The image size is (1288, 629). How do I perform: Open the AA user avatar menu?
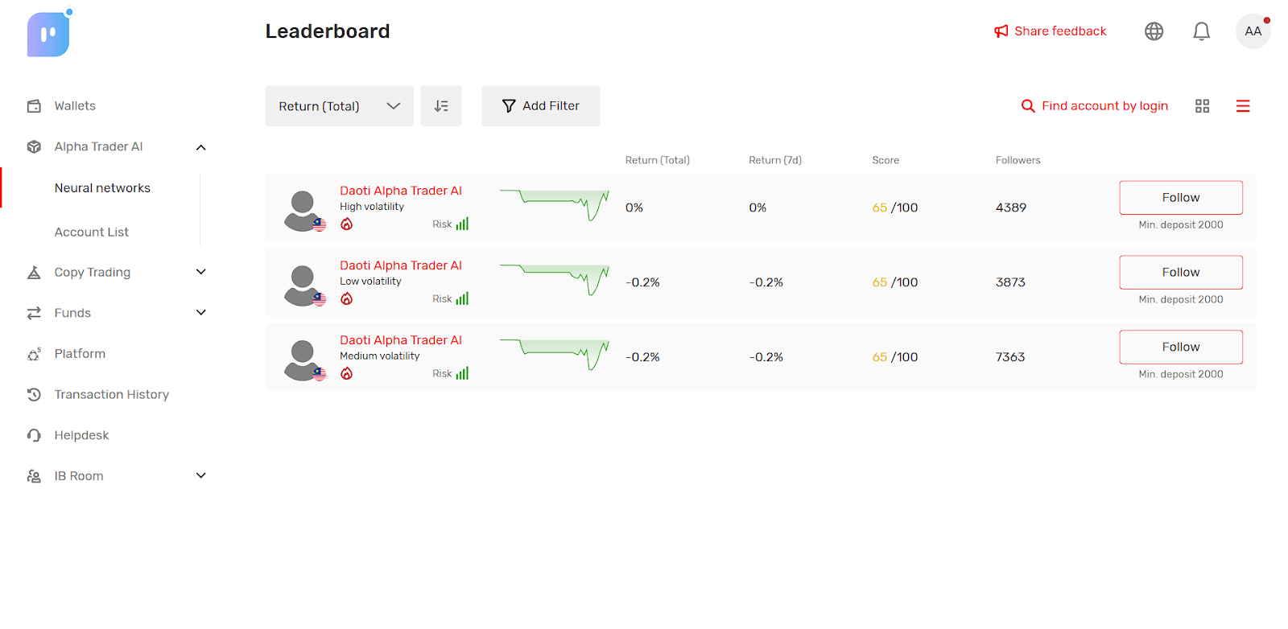click(x=1253, y=31)
